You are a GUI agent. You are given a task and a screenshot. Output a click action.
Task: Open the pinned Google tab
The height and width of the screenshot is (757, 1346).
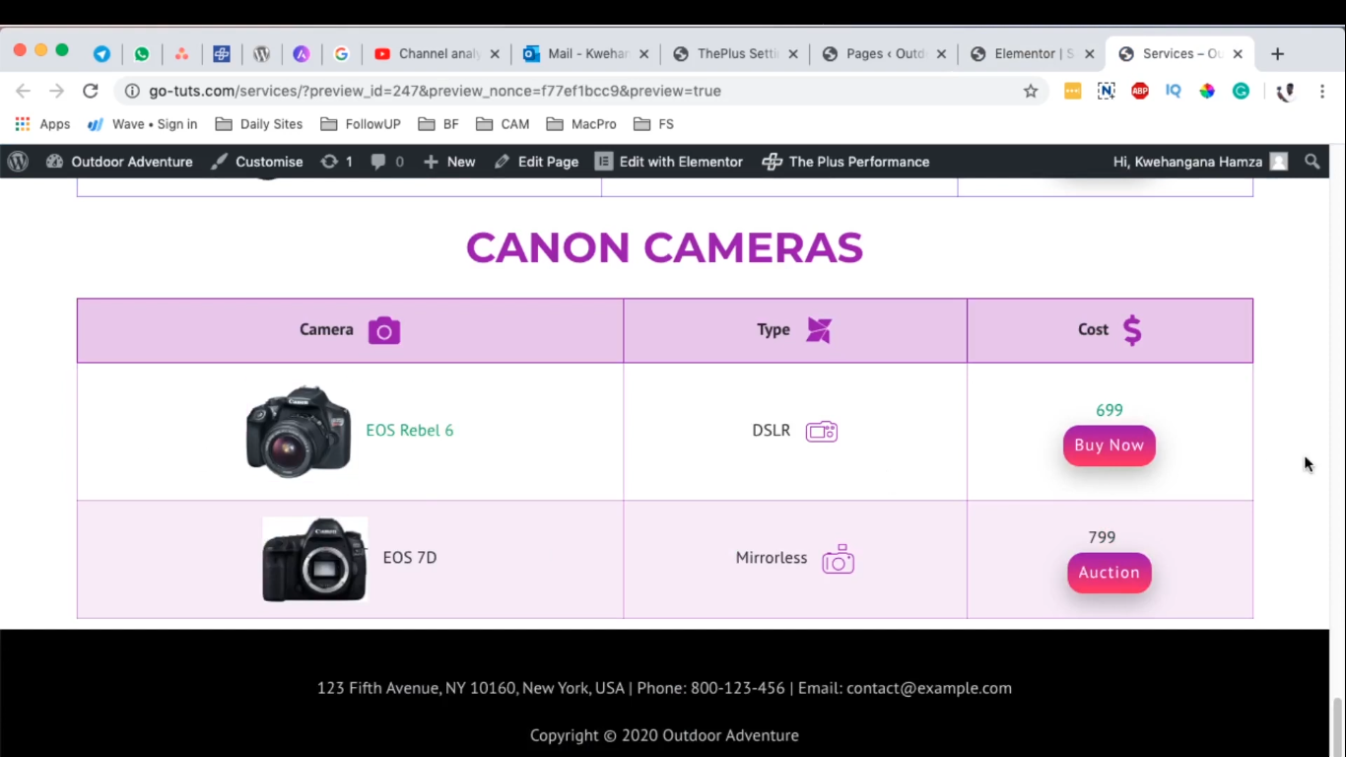(342, 54)
